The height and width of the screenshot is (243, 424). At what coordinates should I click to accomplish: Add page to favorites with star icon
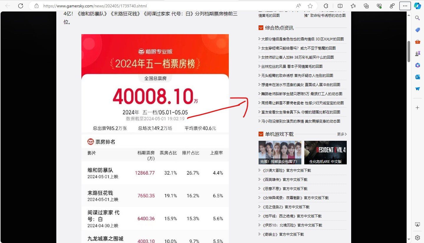pos(310,6)
